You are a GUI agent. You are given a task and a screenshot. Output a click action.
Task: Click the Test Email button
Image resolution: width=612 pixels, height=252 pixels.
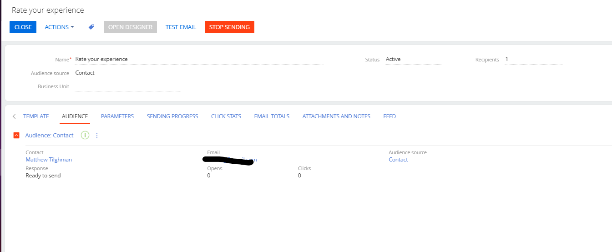[x=181, y=27]
